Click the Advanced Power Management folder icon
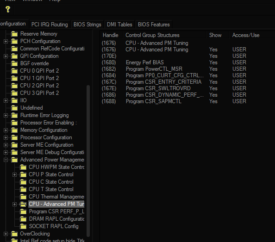 point(14,160)
